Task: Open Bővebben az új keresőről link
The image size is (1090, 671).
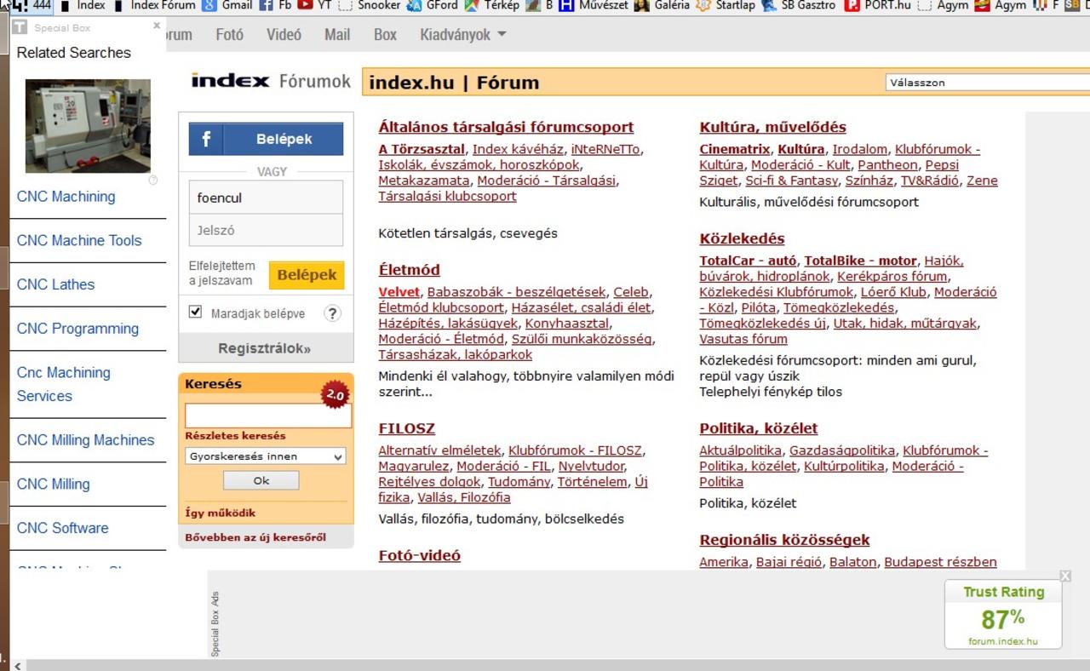Action: coord(255,537)
